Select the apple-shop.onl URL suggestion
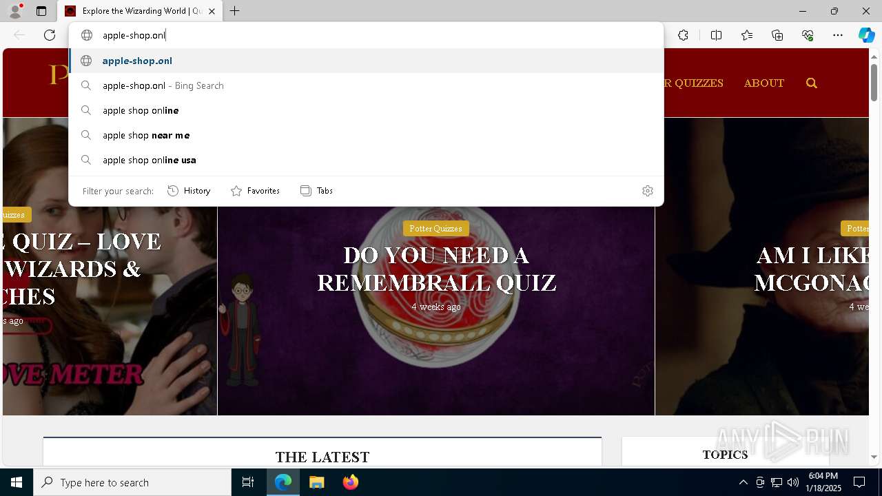This screenshot has width=882, height=496. point(366,61)
